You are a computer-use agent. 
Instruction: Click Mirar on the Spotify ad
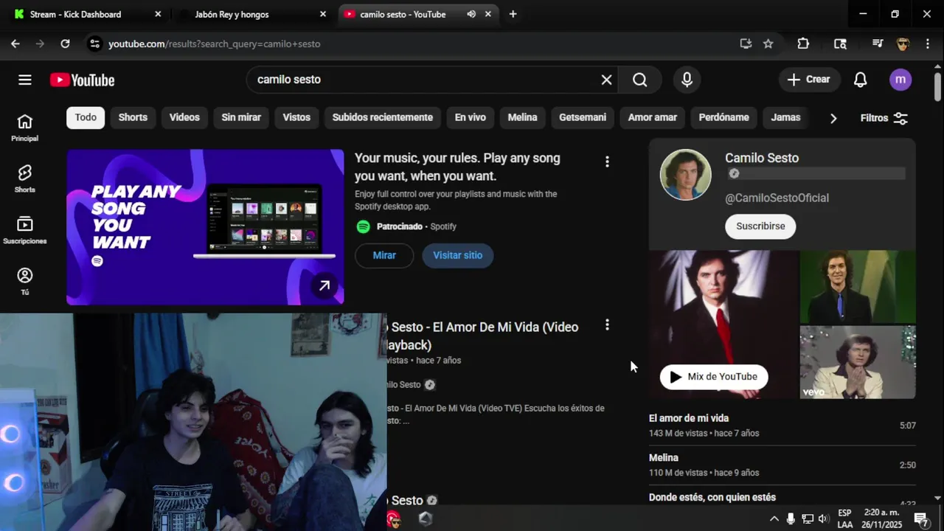click(384, 255)
